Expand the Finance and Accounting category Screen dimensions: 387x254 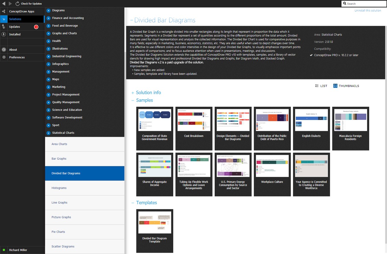(48, 18)
